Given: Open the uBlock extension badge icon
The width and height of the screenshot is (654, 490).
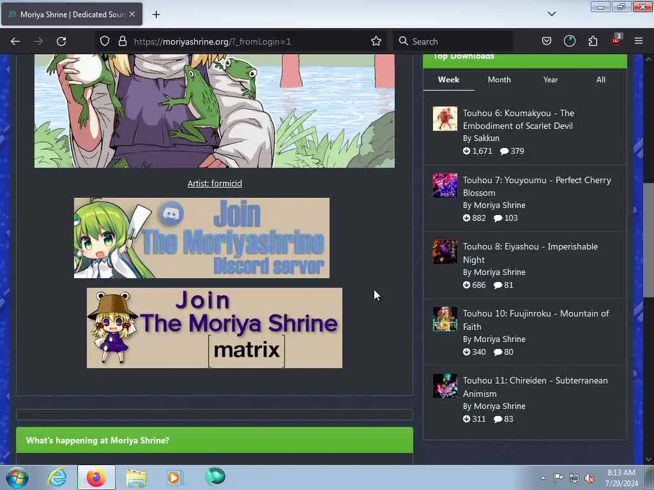Looking at the screenshot, I should pyautogui.click(x=616, y=40).
